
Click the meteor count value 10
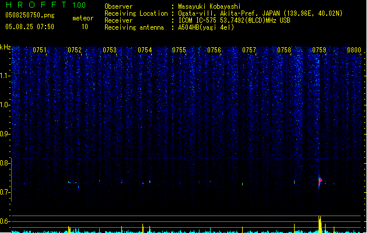tap(85, 27)
